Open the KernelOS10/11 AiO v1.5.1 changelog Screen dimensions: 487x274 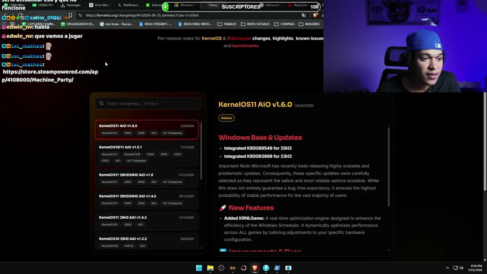coord(146,154)
